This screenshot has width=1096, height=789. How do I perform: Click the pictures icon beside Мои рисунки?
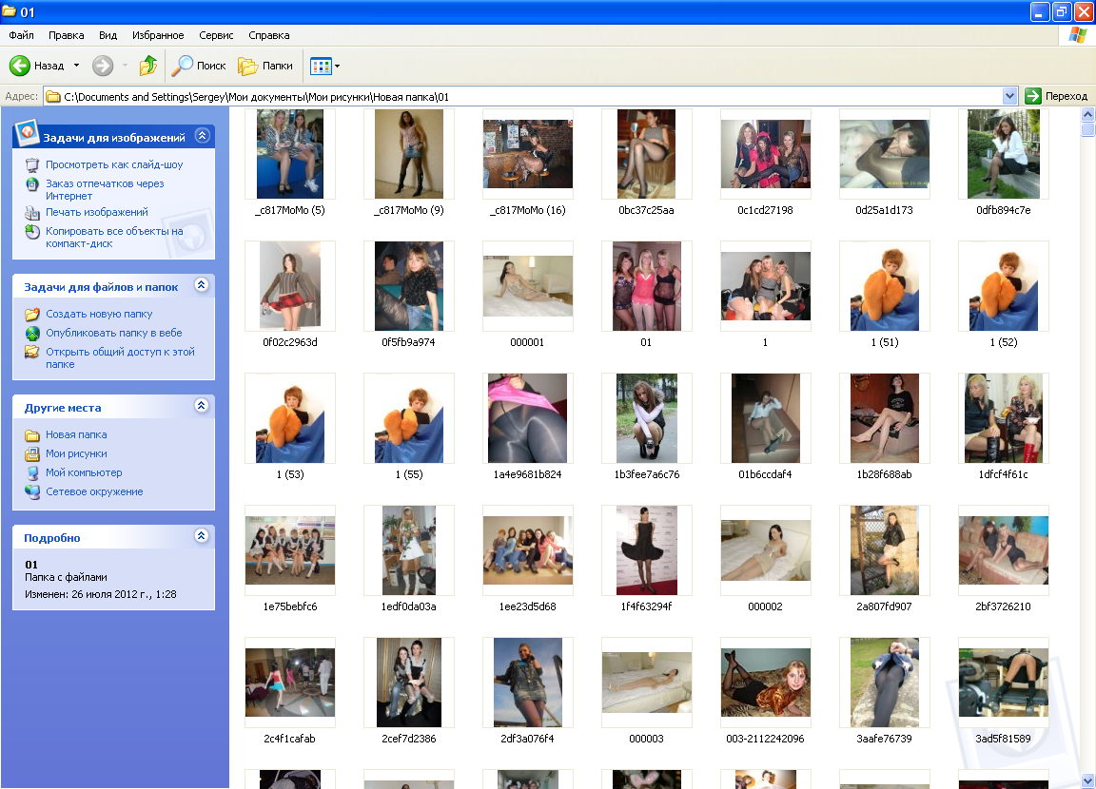pyautogui.click(x=32, y=453)
